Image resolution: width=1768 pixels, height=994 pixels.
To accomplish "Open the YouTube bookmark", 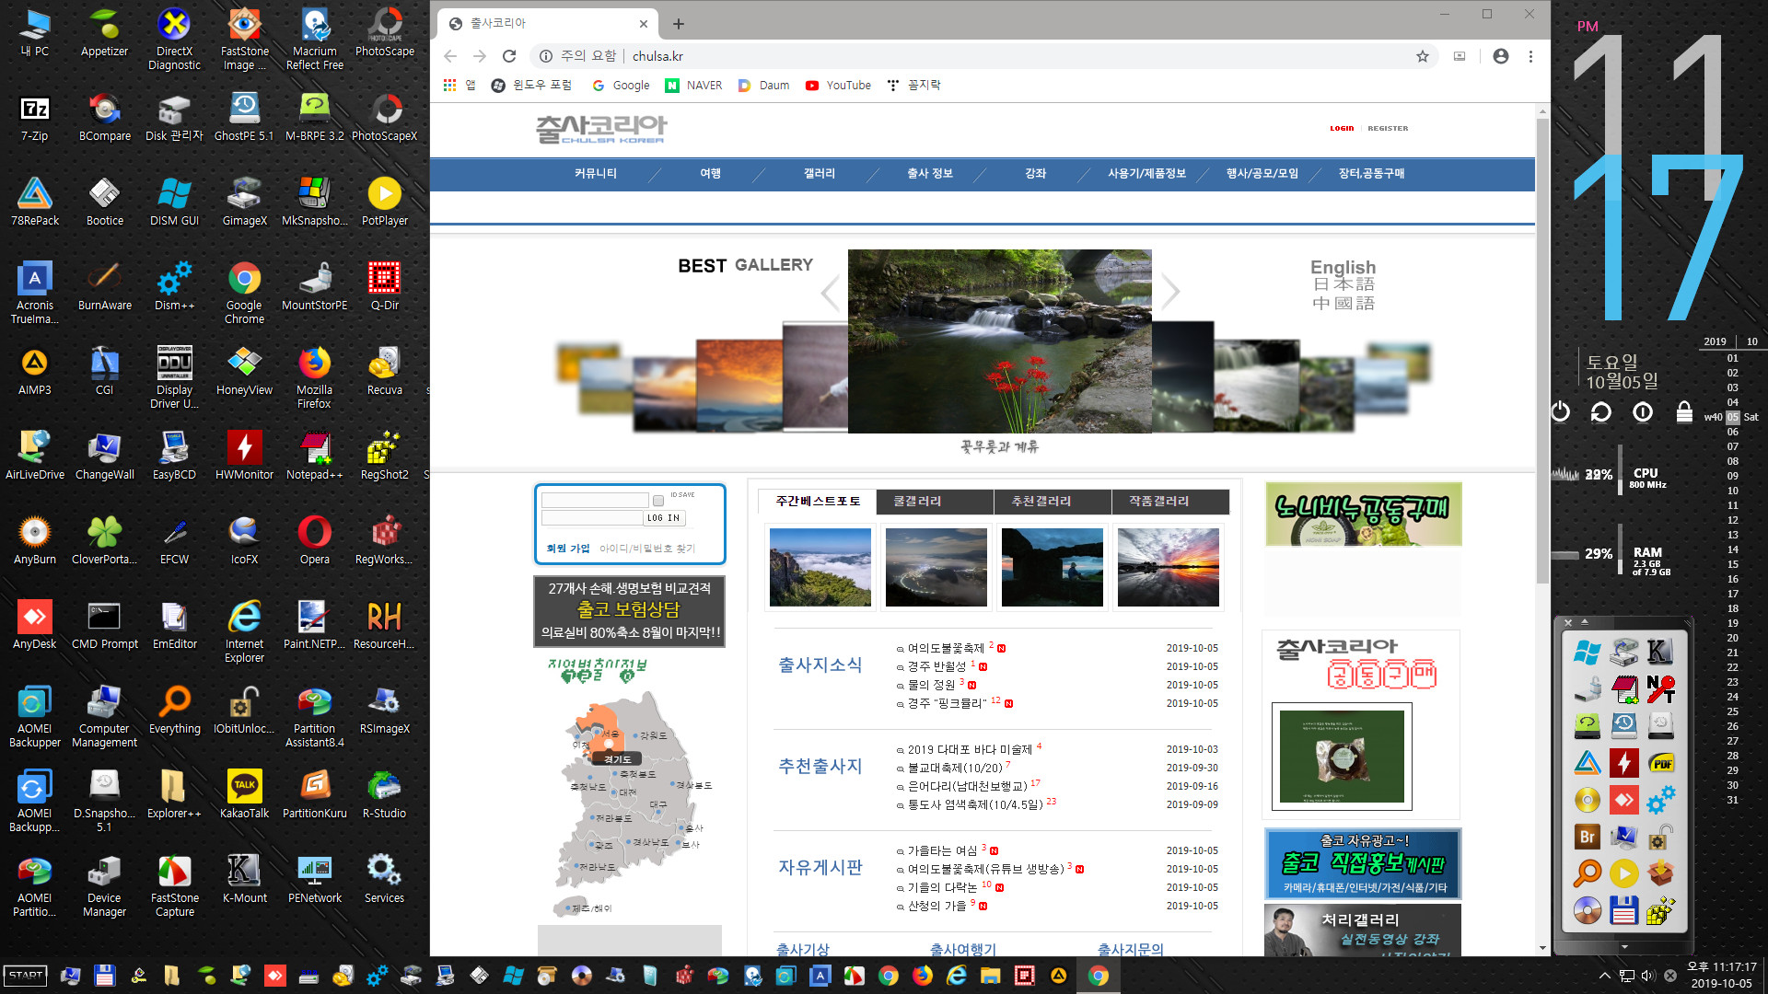I will (x=838, y=85).
